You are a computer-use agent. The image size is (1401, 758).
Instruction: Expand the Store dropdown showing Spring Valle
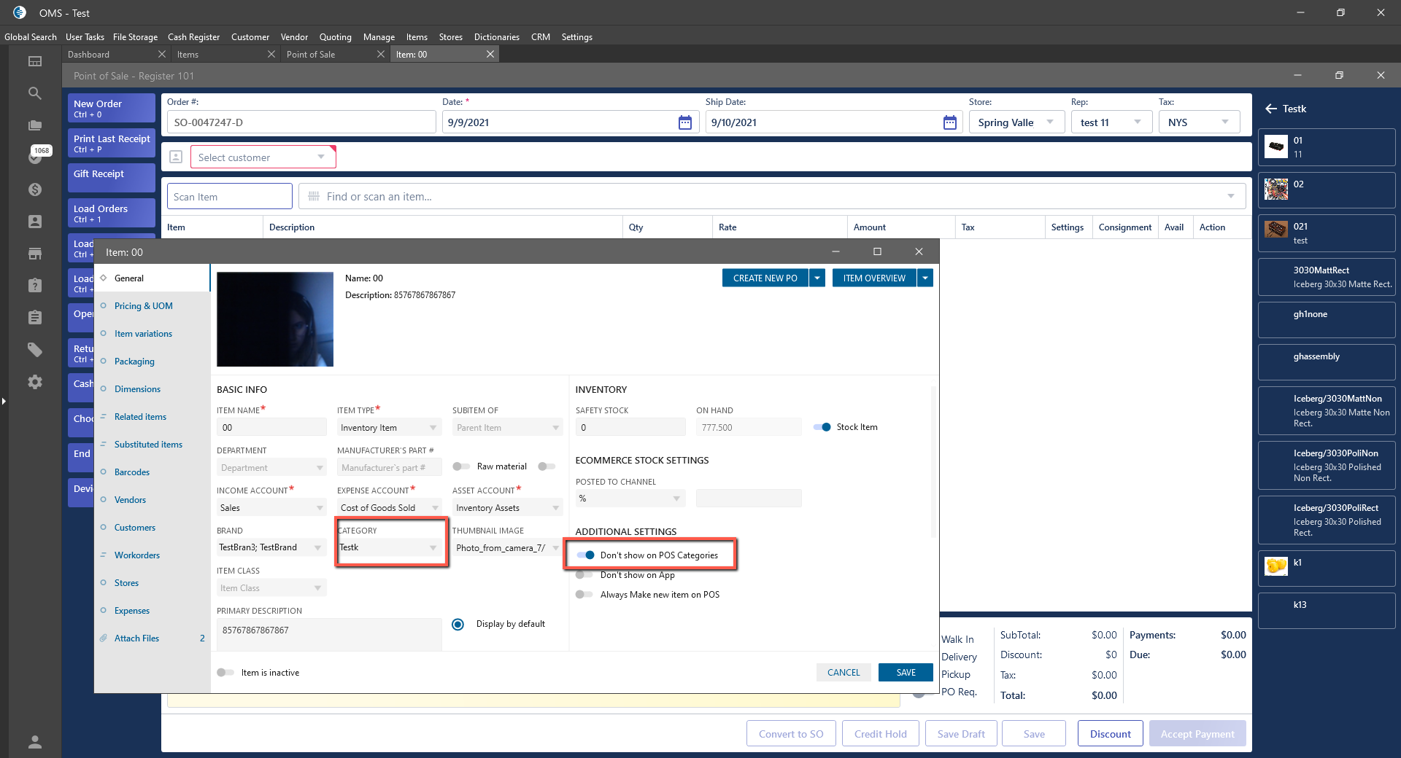tap(1049, 122)
